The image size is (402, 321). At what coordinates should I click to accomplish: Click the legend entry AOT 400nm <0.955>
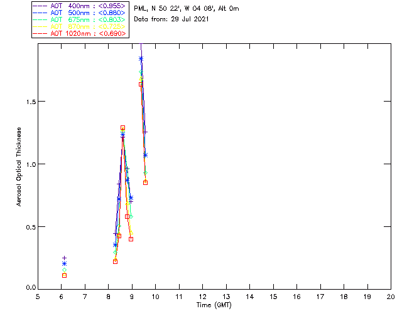(x=80, y=6)
